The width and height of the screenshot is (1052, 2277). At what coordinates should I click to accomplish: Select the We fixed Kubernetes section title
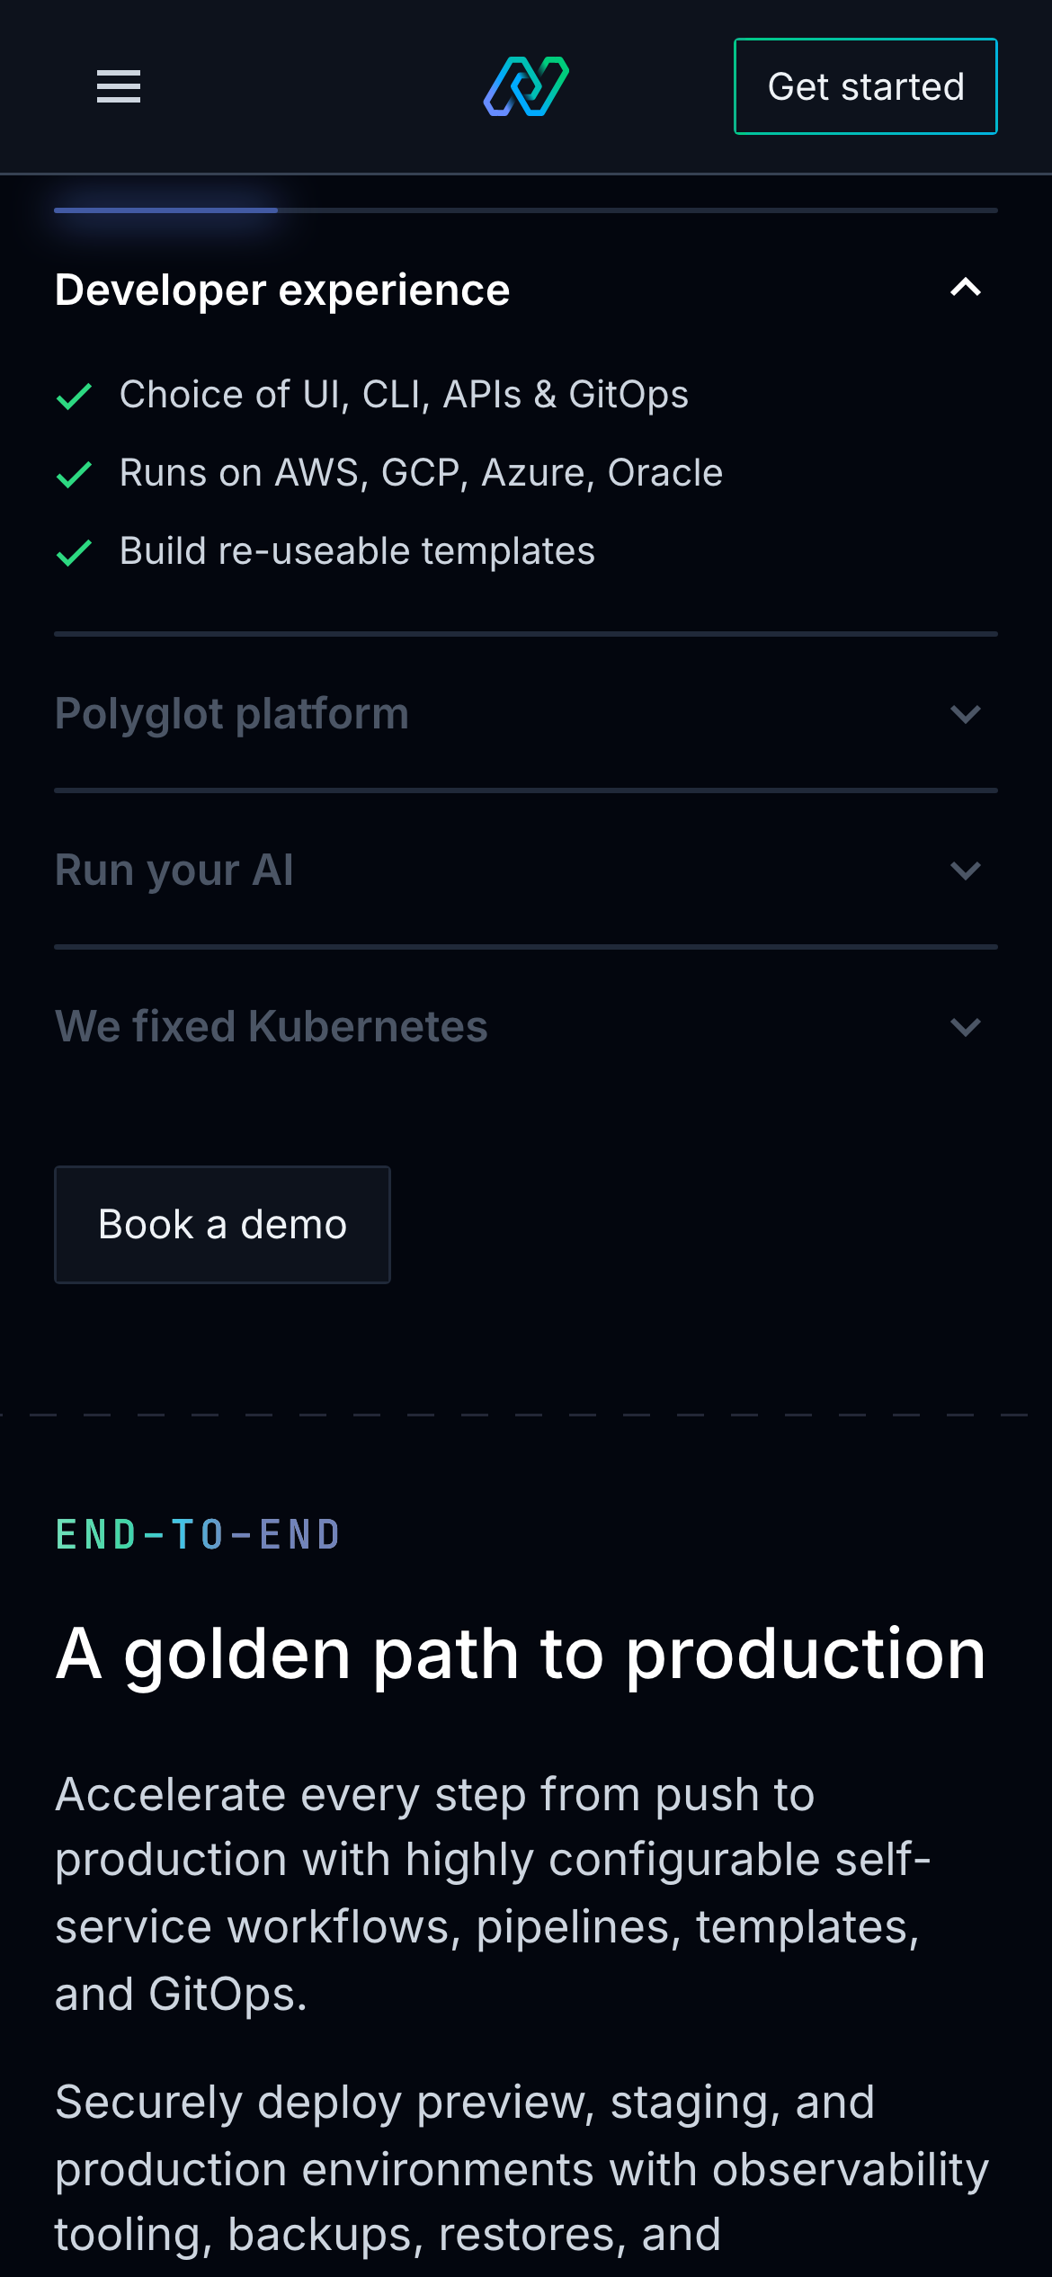[272, 1027]
